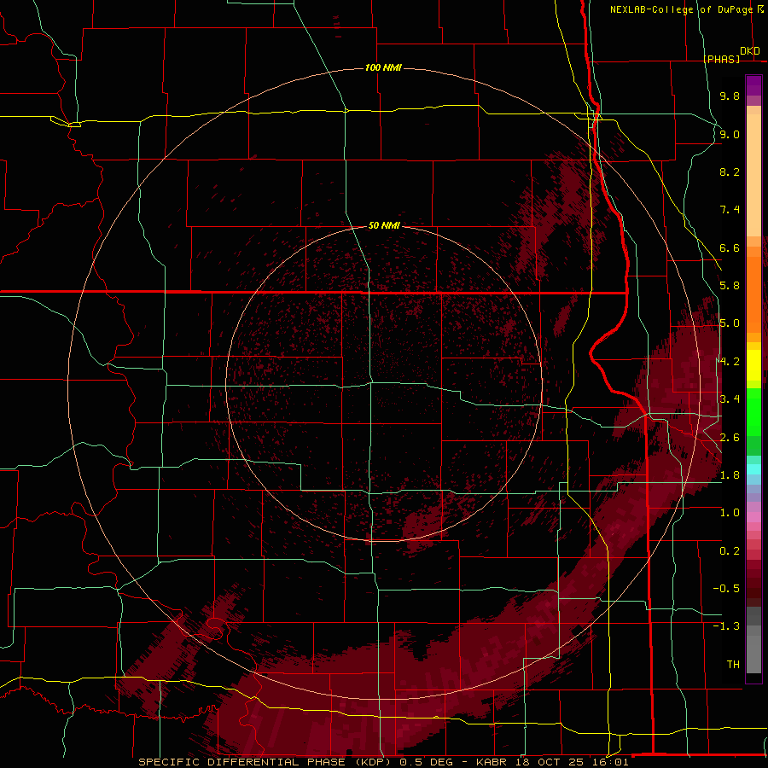Screen dimensions: 768x768
Task: Click the 3.4 scale value
Action: click(x=730, y=399)
